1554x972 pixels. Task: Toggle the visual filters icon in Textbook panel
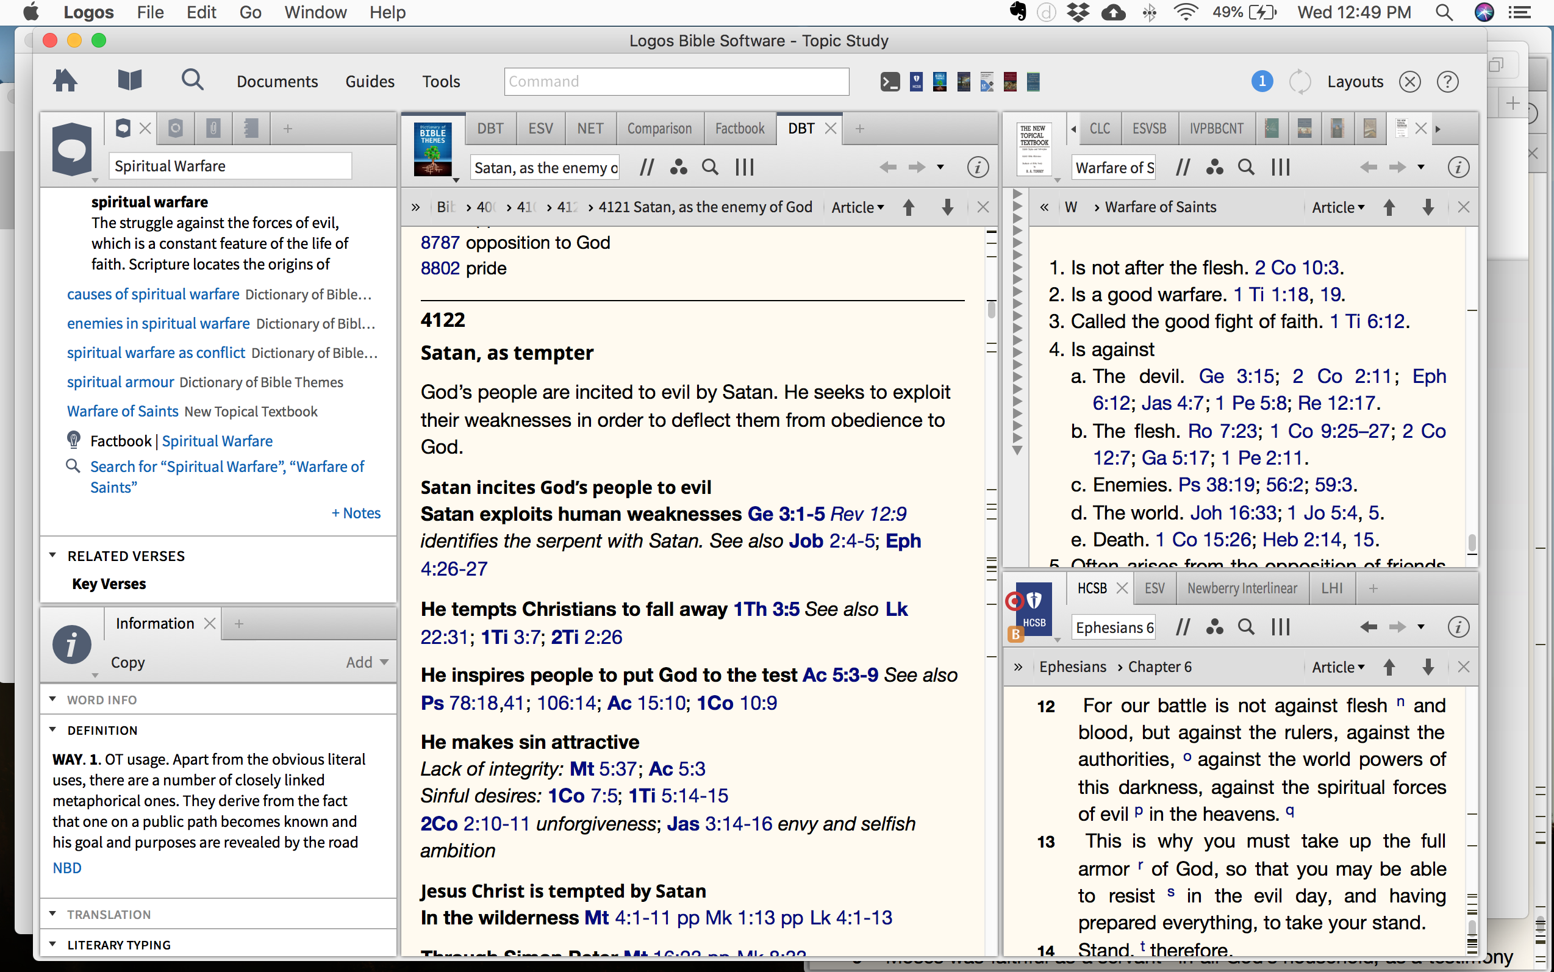[1214, 168]
